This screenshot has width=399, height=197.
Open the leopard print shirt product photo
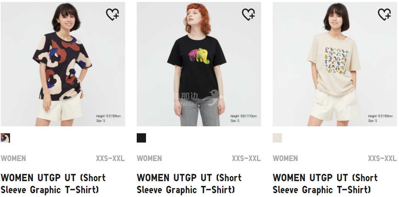point(63,64)
